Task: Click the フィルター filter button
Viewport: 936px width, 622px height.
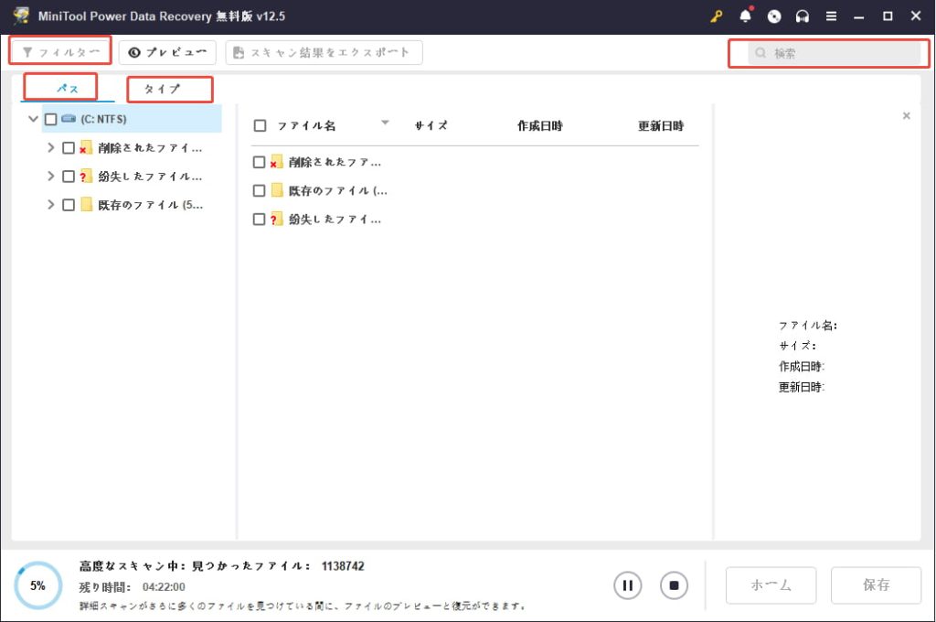Action: point(61,52)
